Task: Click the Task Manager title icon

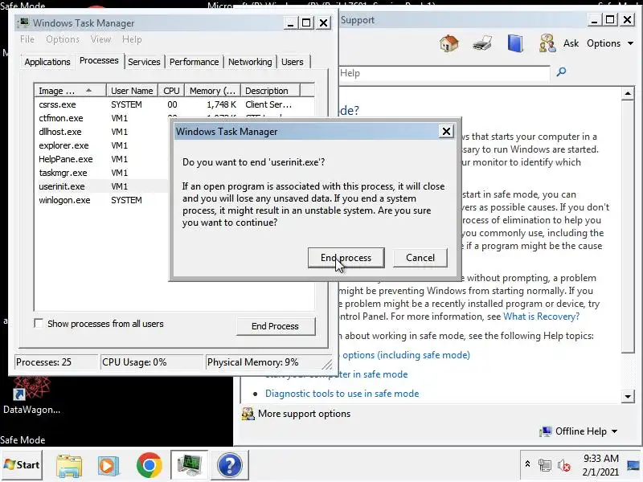Action: tap(24, 22)
